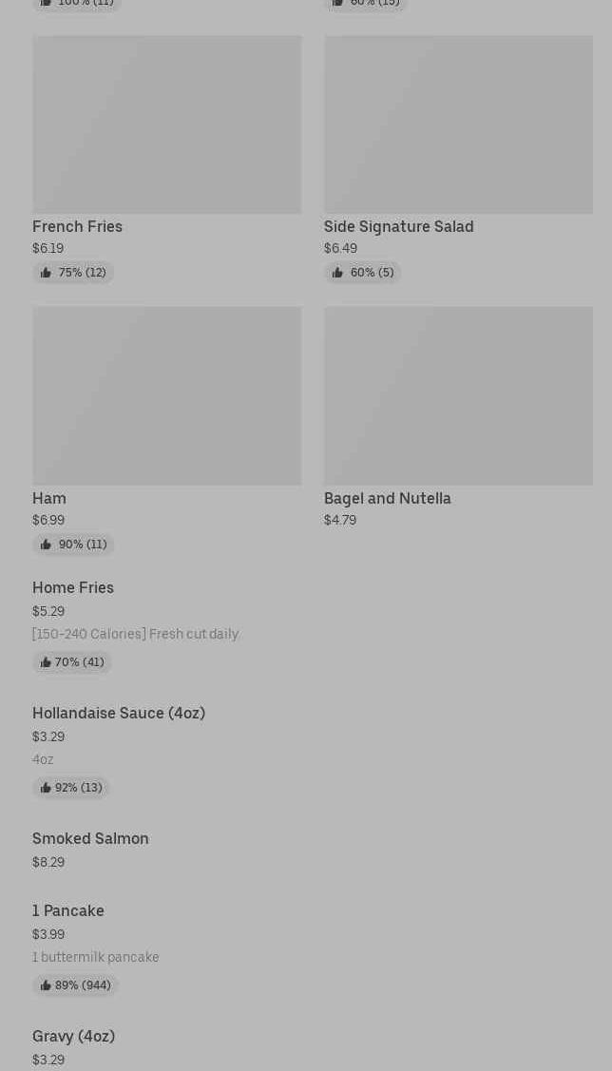Click the $8.29 Smoked Salmon price

[x=48, y=863]
